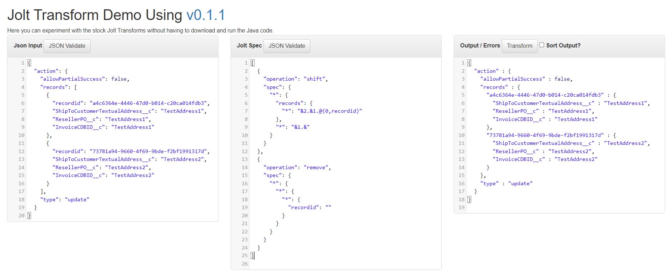This screenshot has height=273, width=669.
Task: Select the value "a4c6364e-4446-47d0-b014-c20ca014fdb3" in Json Input
Action: (x=148, y=103)
